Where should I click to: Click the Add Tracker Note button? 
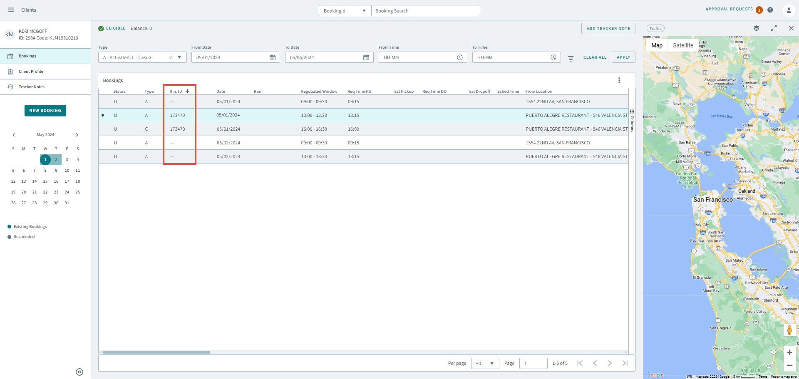(608, 29)
